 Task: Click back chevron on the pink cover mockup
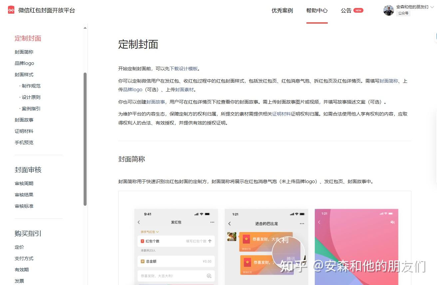(x=319, y=222)
